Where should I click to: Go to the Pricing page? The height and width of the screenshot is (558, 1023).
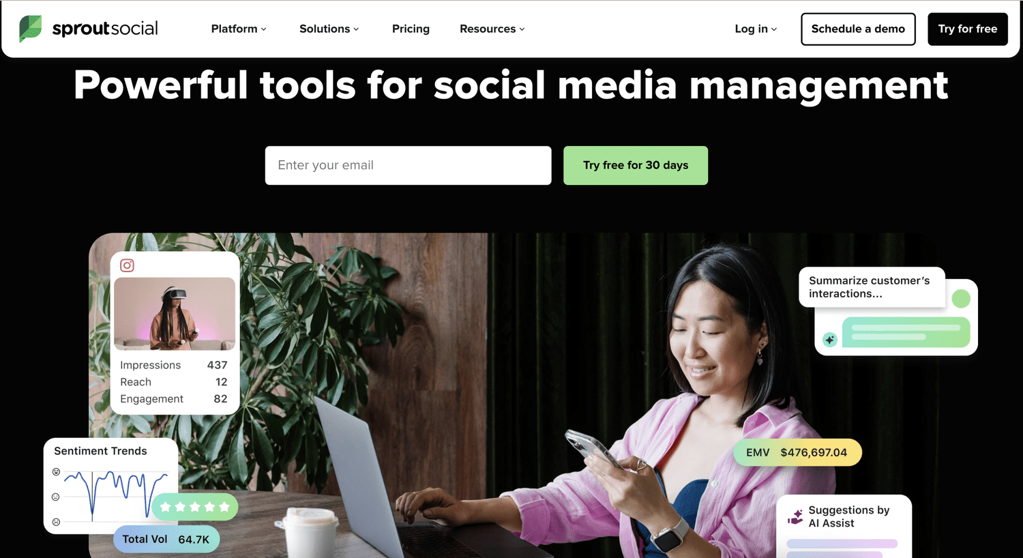(411, 29)
